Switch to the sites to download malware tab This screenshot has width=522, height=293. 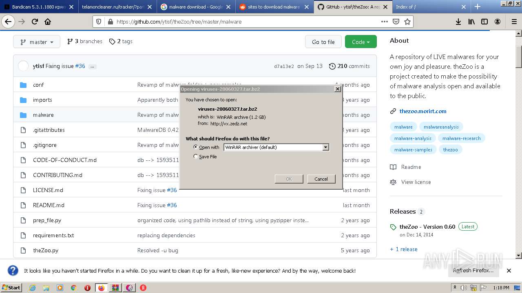pos(274,7)
